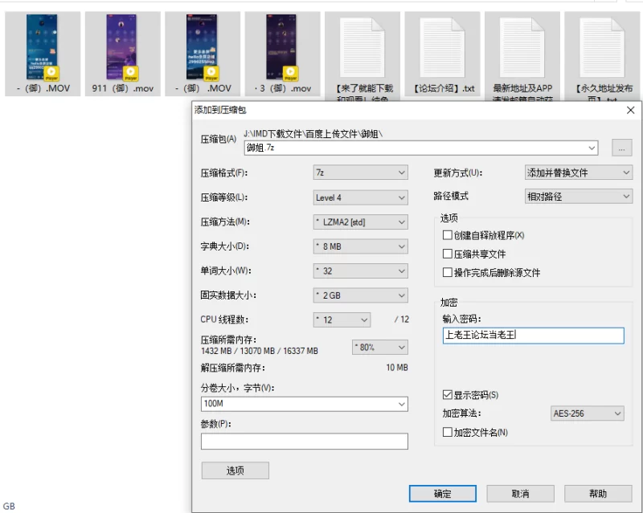Expand the 压缩等级 Level 4 dropdown
Image resolution: width=643 pixels, height=513 pixels.
[360, 197]
